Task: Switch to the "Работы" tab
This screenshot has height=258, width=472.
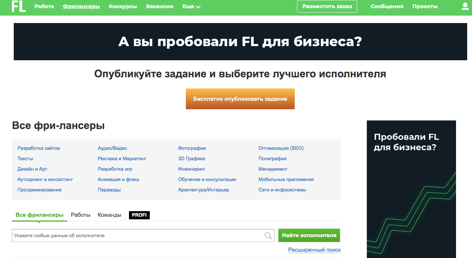Action: (x=80, y=215)
